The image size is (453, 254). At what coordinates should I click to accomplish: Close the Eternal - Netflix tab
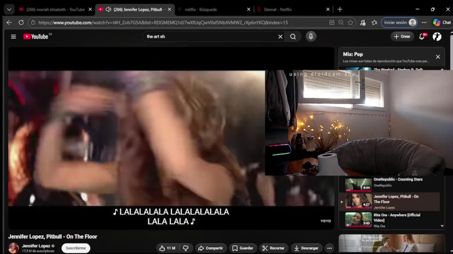[x=328, y=9]
